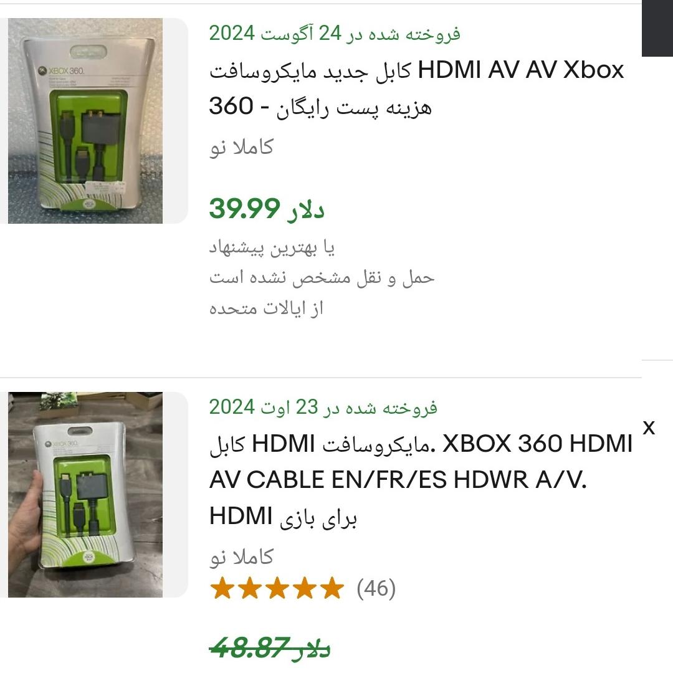Viewport: 673px width, 673px height.
Task: Click the middle orange rating star
Action: tap(277, 588)
